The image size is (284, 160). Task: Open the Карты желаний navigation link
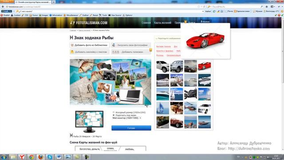tap(163, 23)
